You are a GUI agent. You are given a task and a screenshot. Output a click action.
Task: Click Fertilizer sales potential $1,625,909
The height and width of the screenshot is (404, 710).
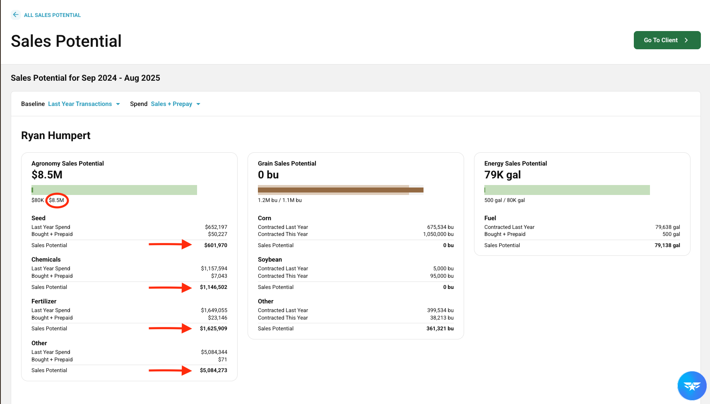[214, 329]
